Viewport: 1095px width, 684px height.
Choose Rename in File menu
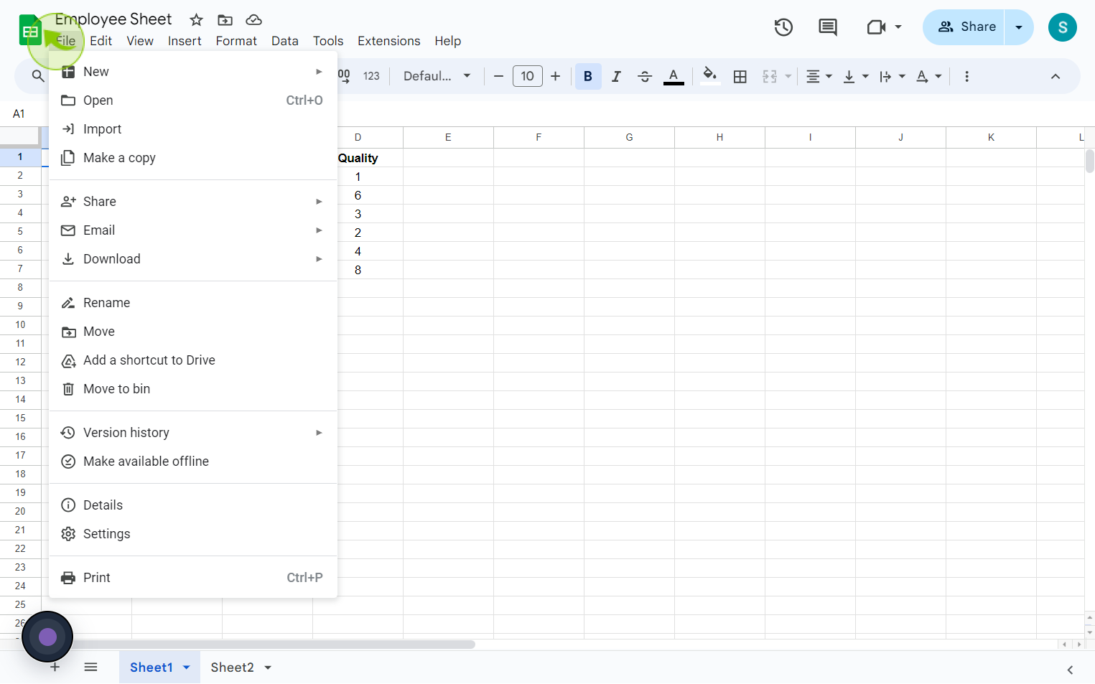coord(193,303)
